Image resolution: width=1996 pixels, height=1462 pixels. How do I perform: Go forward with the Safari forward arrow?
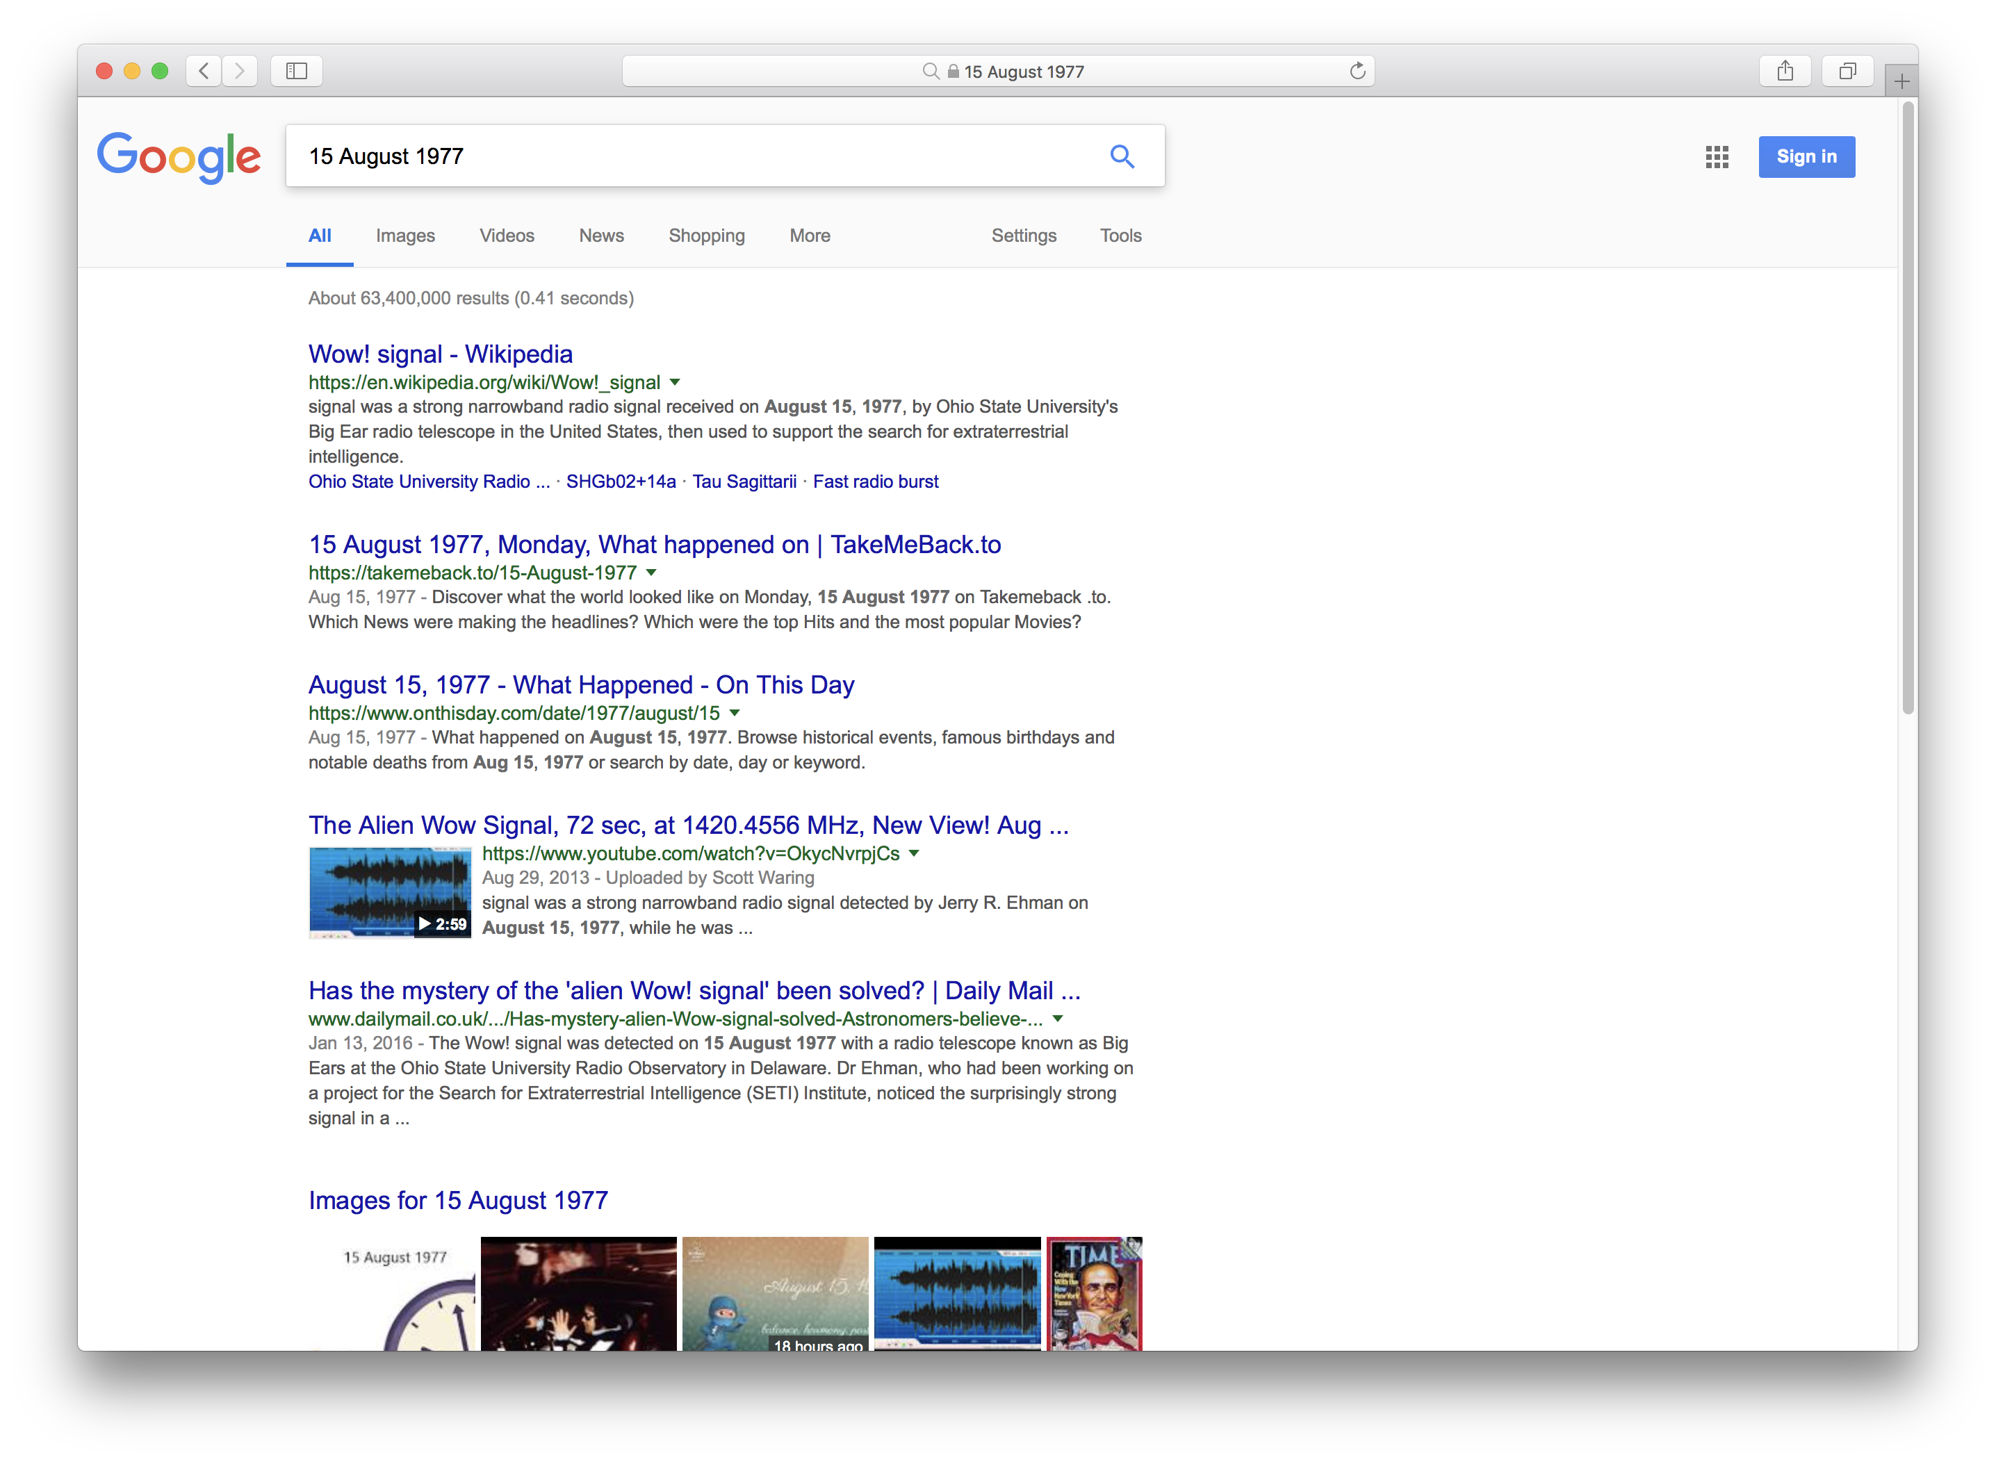pos(240,71)
